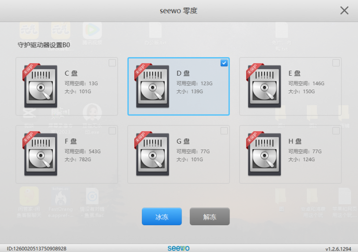Enable the F盘 checkbox
358x252 pixels.
112,131
